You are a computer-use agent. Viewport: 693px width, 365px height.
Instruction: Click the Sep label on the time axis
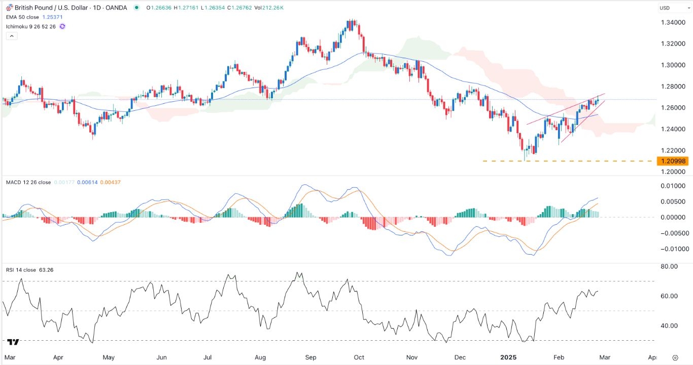click(310, 357)
